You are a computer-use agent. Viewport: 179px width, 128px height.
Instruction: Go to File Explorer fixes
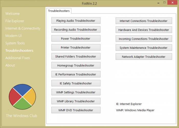tap(15, 21)
